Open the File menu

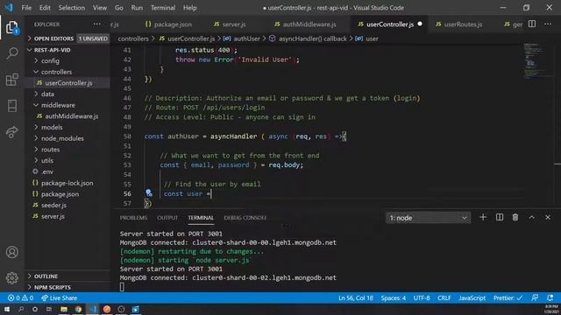click(26, 8)
